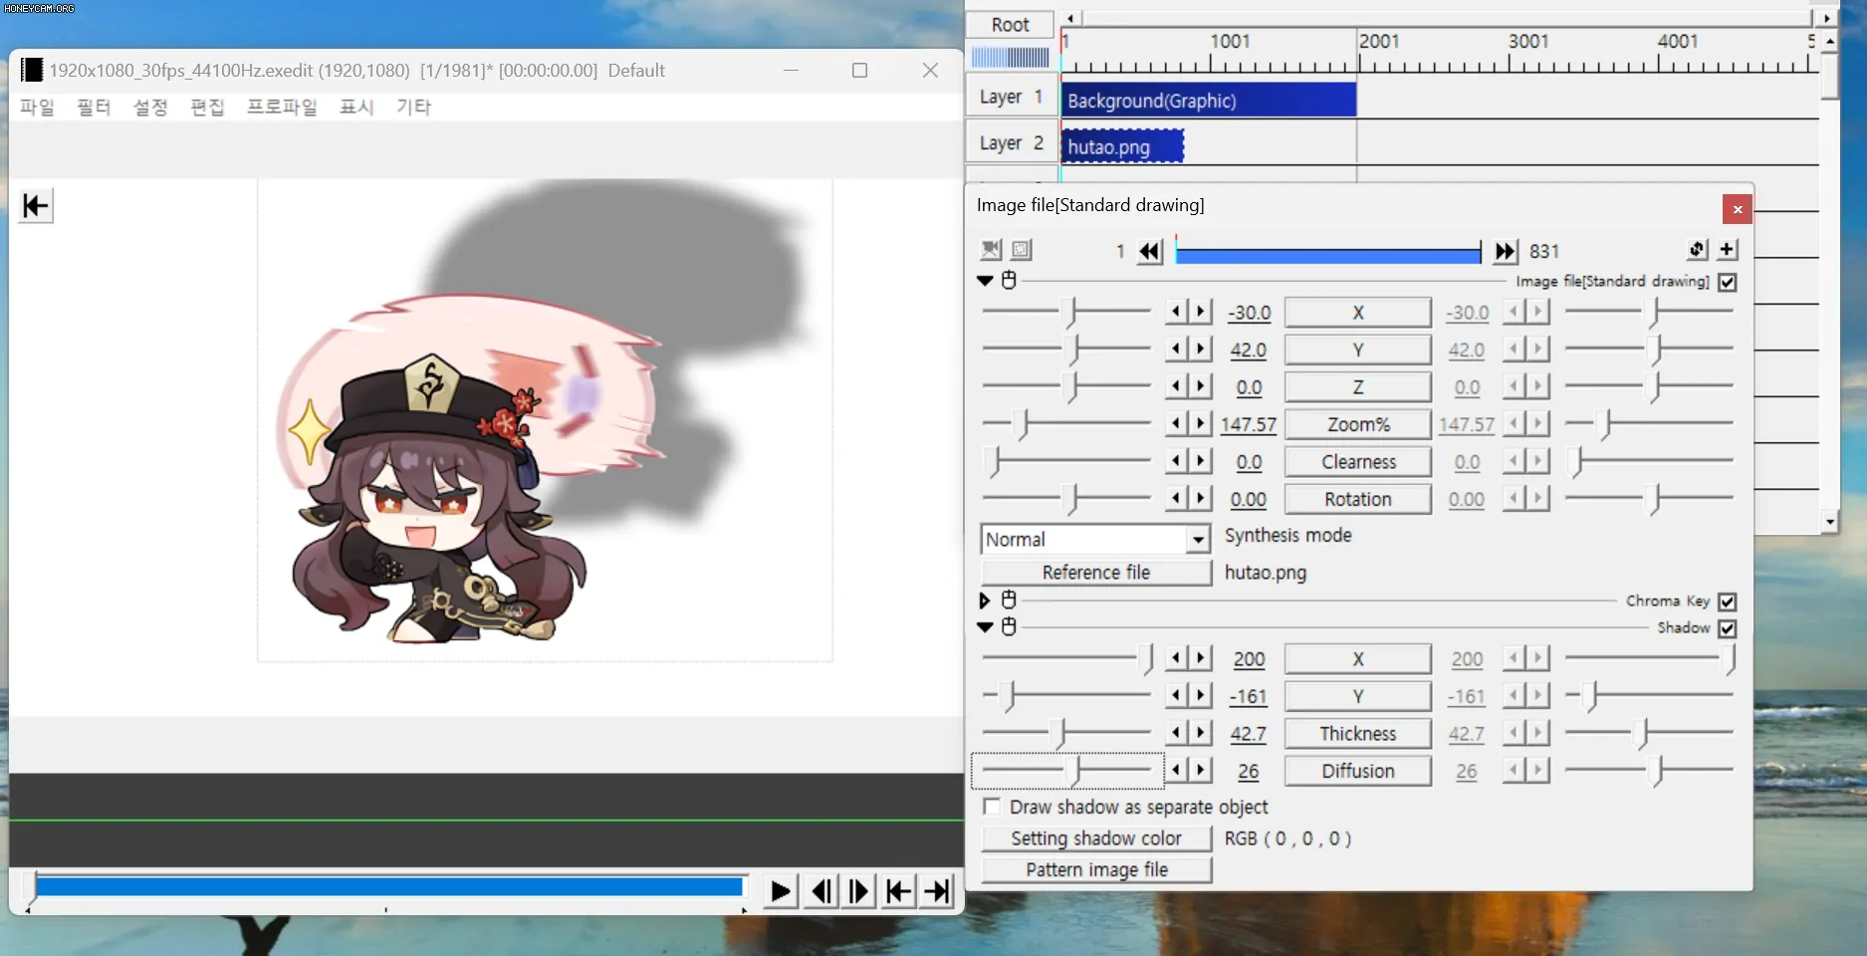
Task: Click the square frame icon beside camera icon
Action: [1022, 250]
